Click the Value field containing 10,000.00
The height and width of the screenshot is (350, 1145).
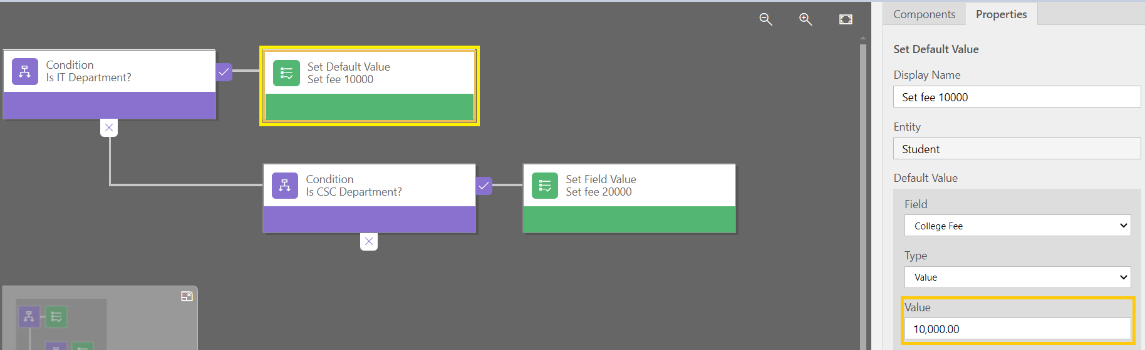pyautogui.click(x=1017, y=329)
